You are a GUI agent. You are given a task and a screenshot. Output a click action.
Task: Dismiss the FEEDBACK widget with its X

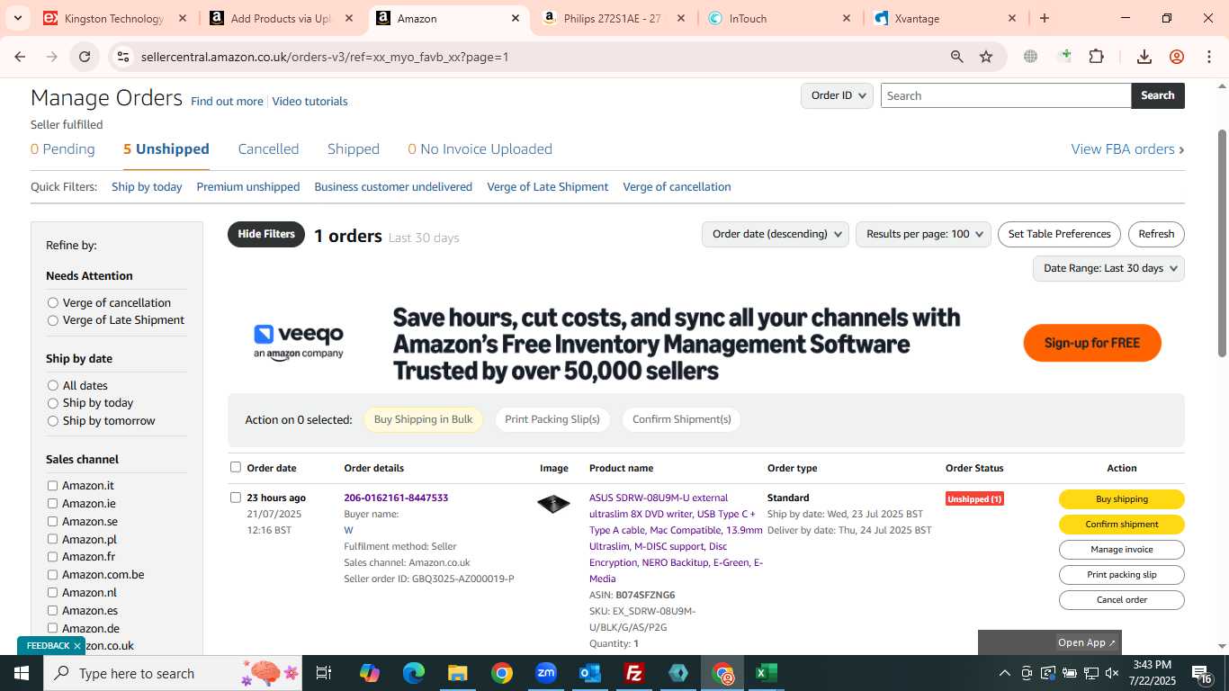(x=77, y=646)
